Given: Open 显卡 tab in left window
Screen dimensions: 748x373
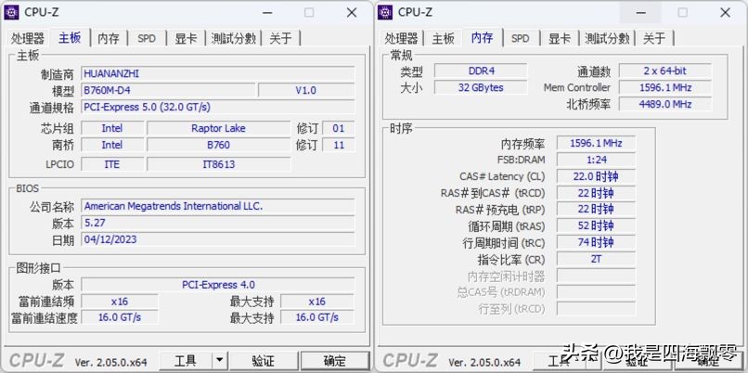Looking at the screenshot, I should pyautogui.click(x=186, y=38).
